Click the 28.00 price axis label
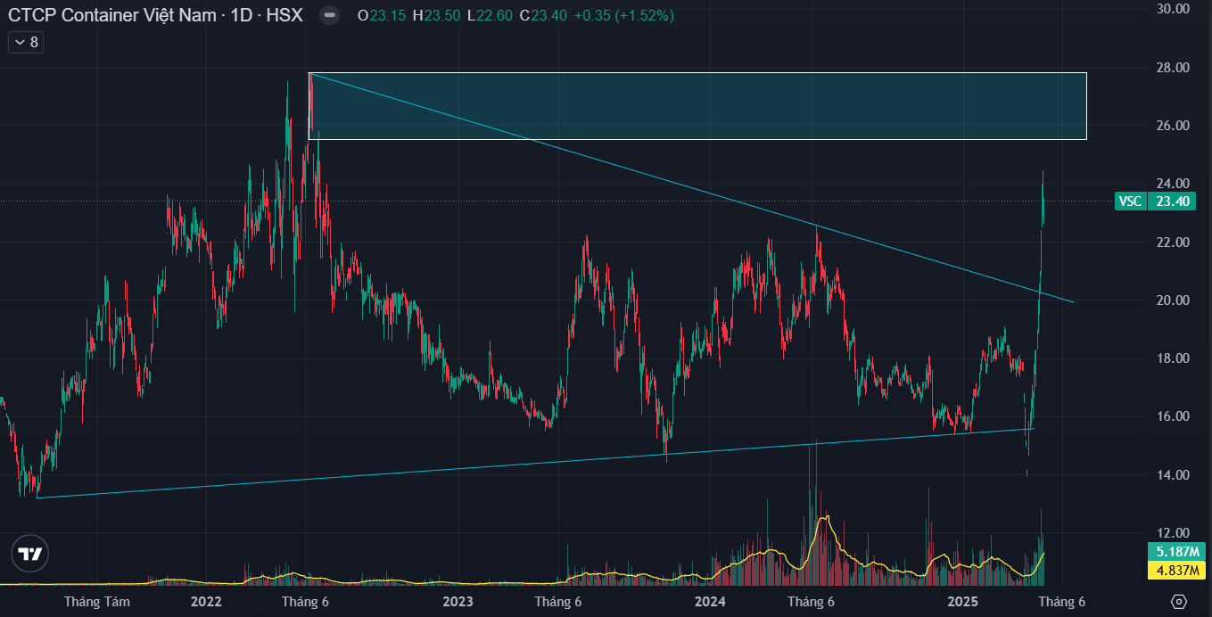The image size is (1212, 617). click(1173, 68)
